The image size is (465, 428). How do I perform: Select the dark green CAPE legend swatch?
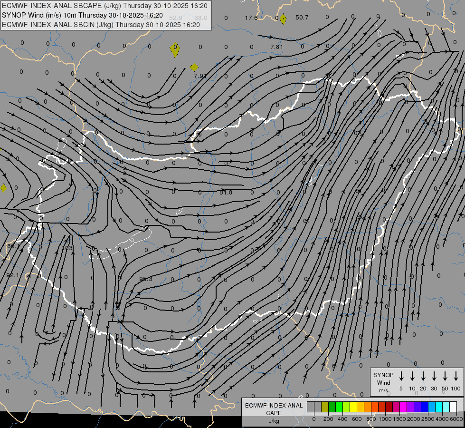click(x=332, y=407)
